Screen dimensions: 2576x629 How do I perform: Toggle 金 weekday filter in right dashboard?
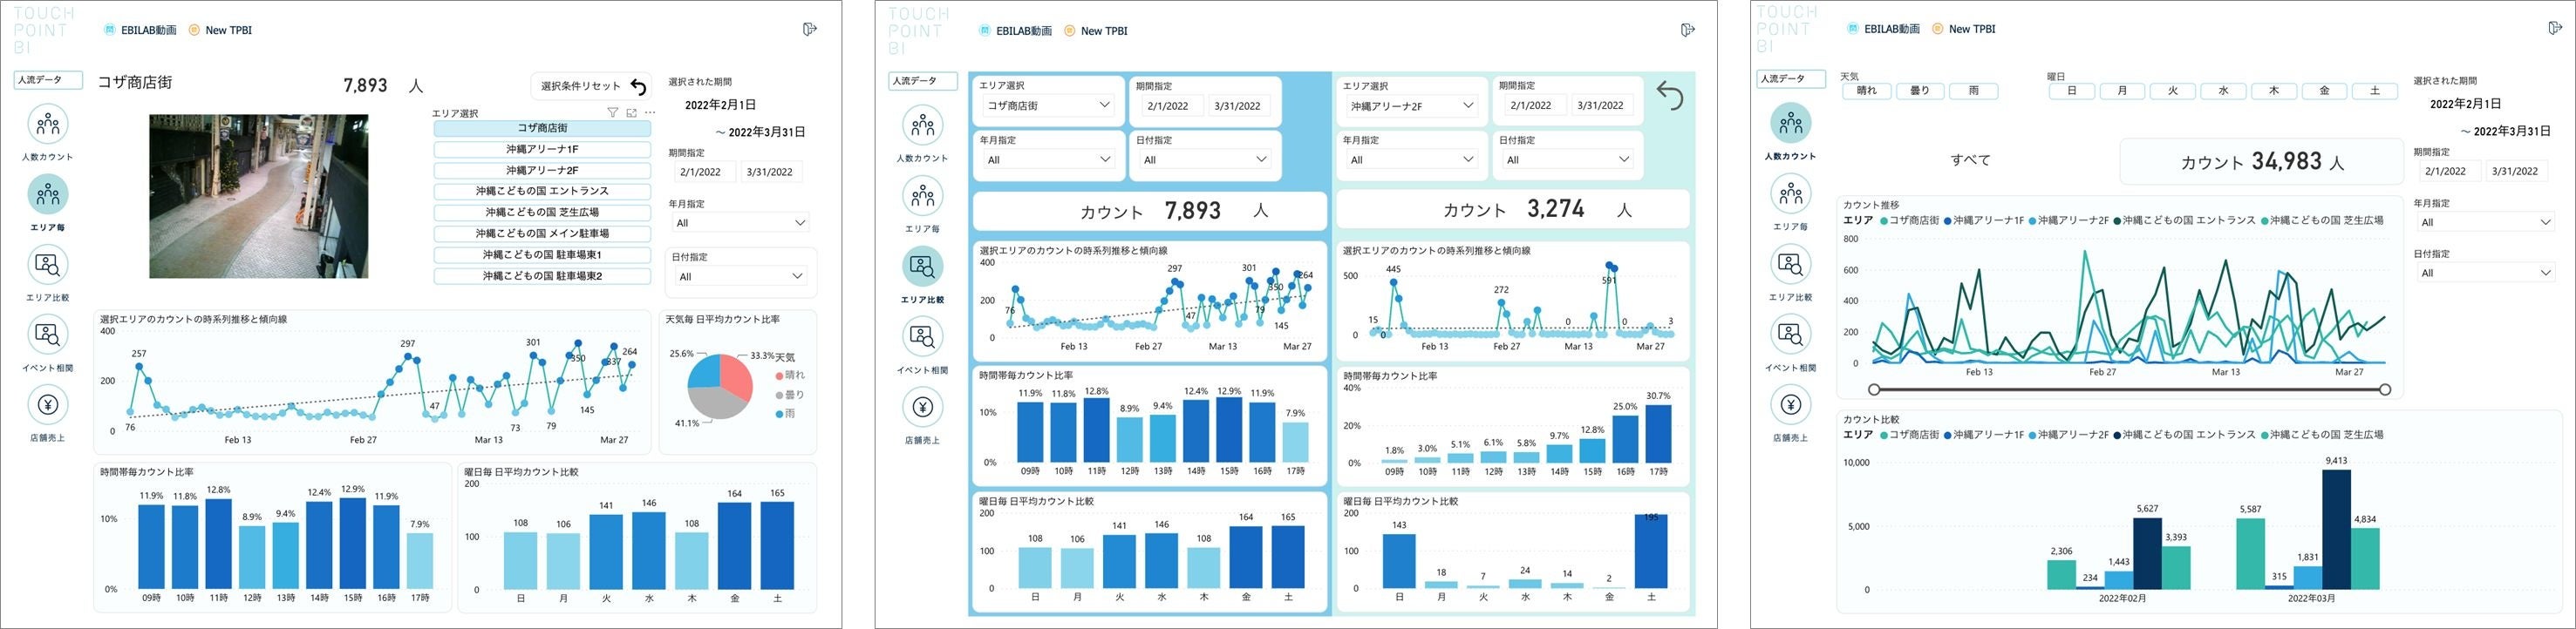tap(2325, 91)
